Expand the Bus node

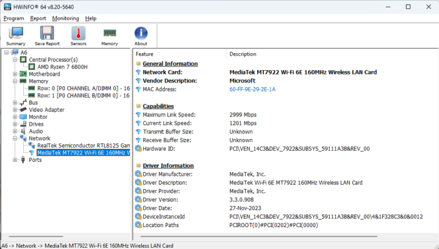click(15, 103)
